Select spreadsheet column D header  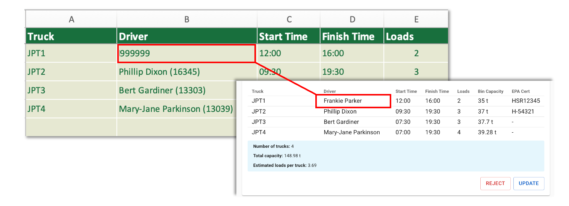tap(352, 20)
